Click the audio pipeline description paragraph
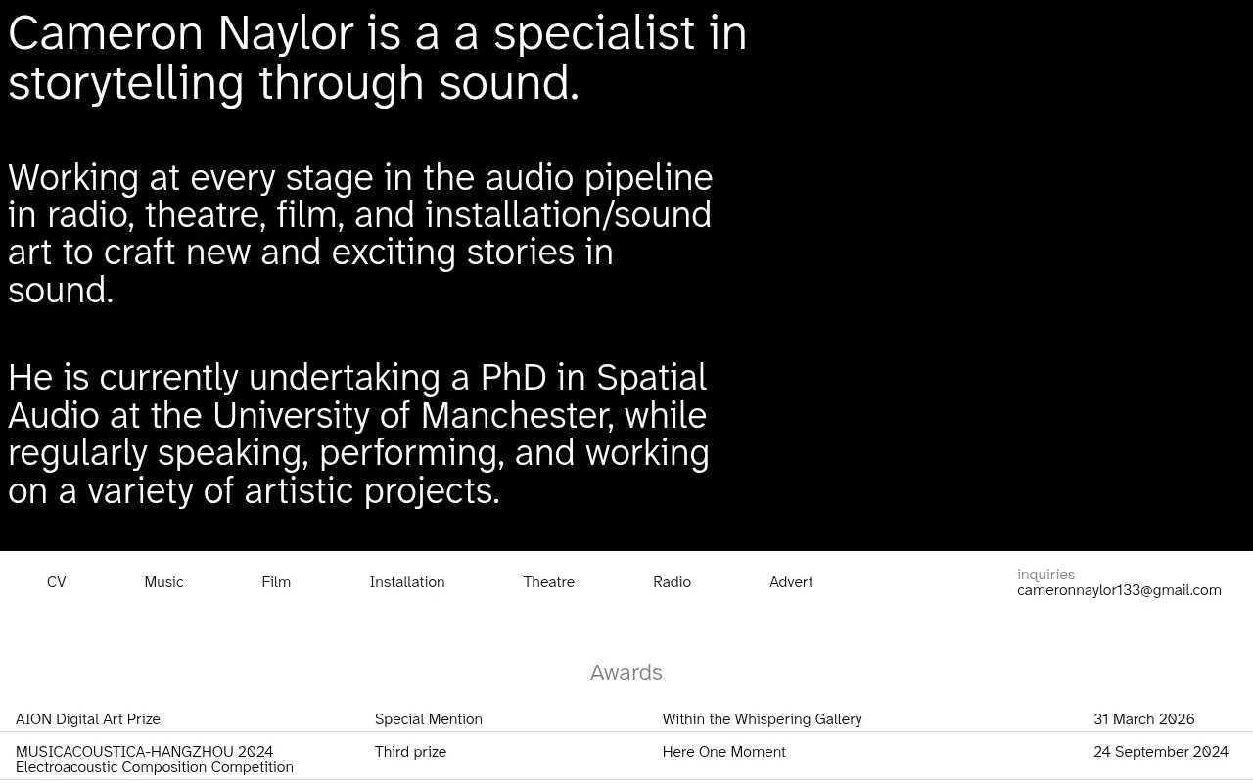This screenshot has height=783, width=1253. click(360, 234)
